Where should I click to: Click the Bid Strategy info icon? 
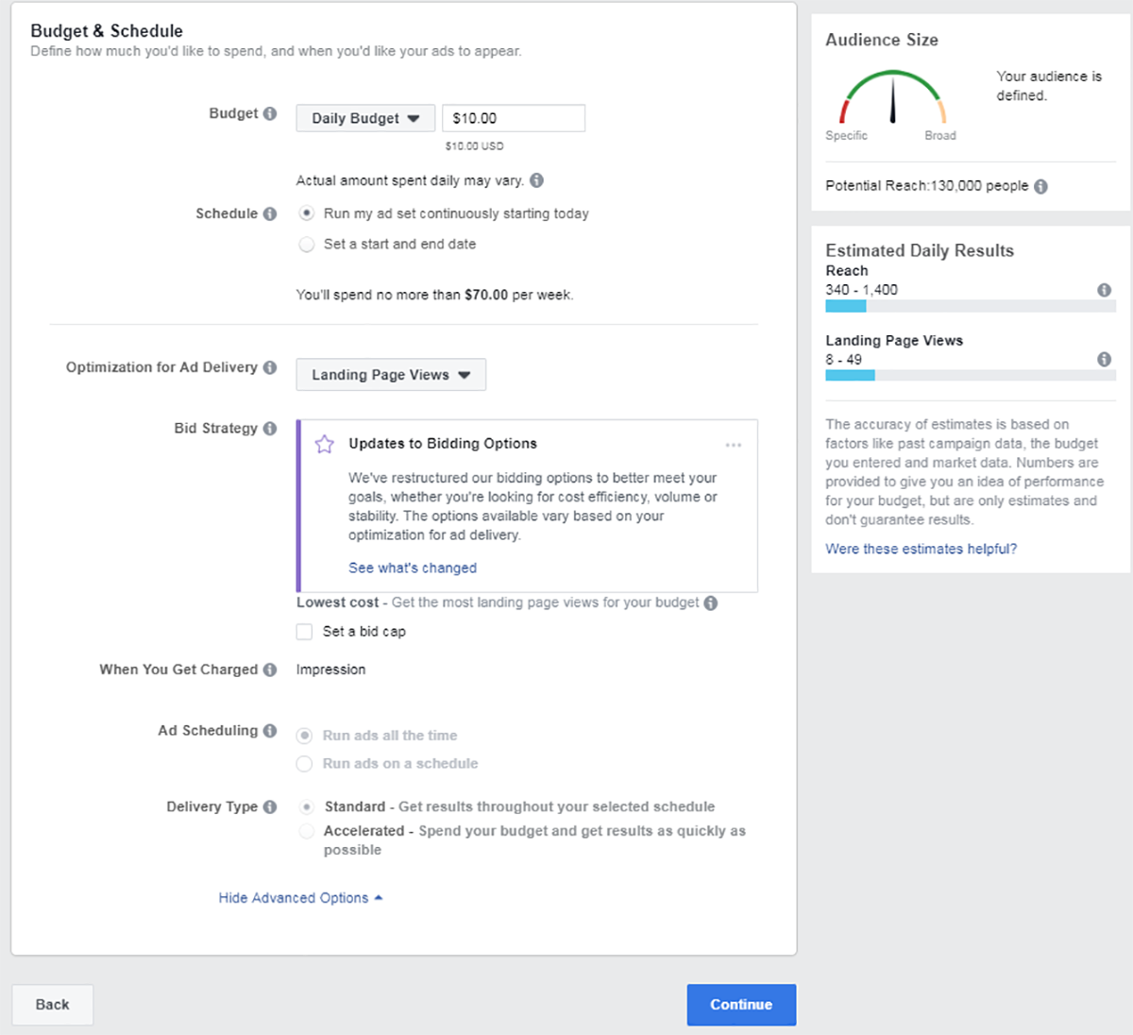pos(270,429)
